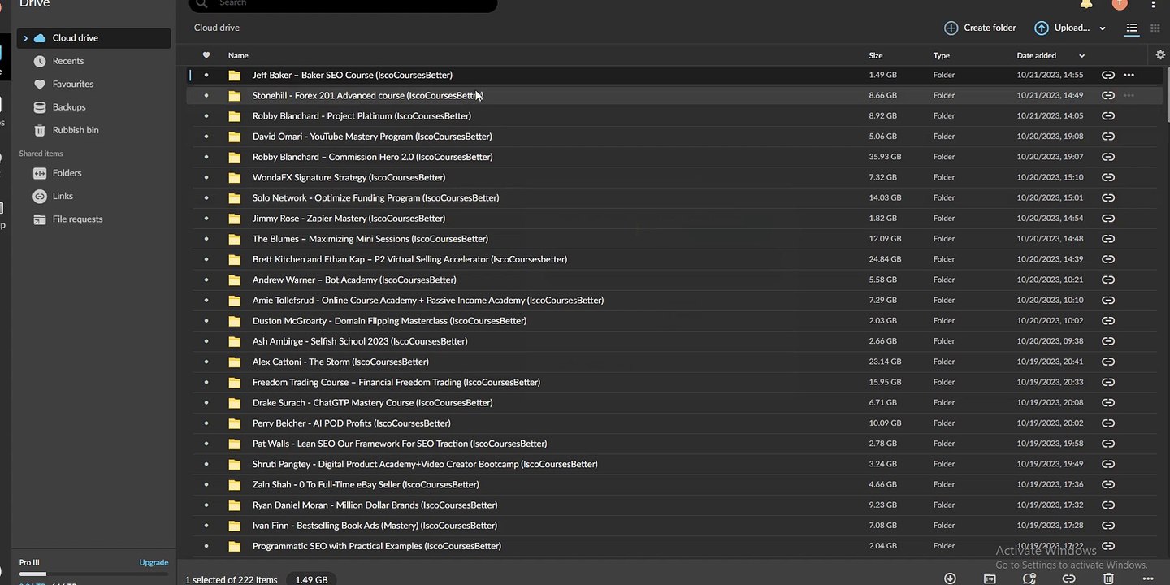Download the selected item from bottom bar
The width and height of the screenshot is (1170, 585).
coord(950,578)
